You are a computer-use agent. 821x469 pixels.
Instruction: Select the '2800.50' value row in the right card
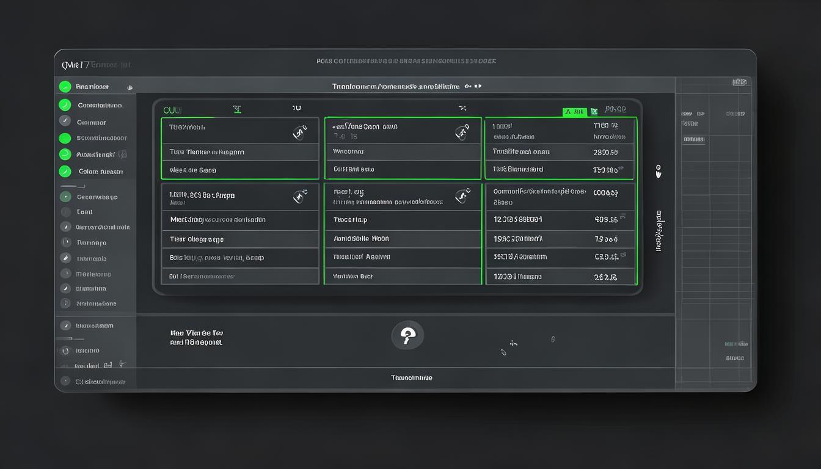[x=560, y=152]
